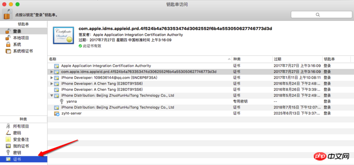Click the 2017年1月11日 上午10:08:11 expiry cell
Viewport: 354px width, 165px height.
point(297,78)
